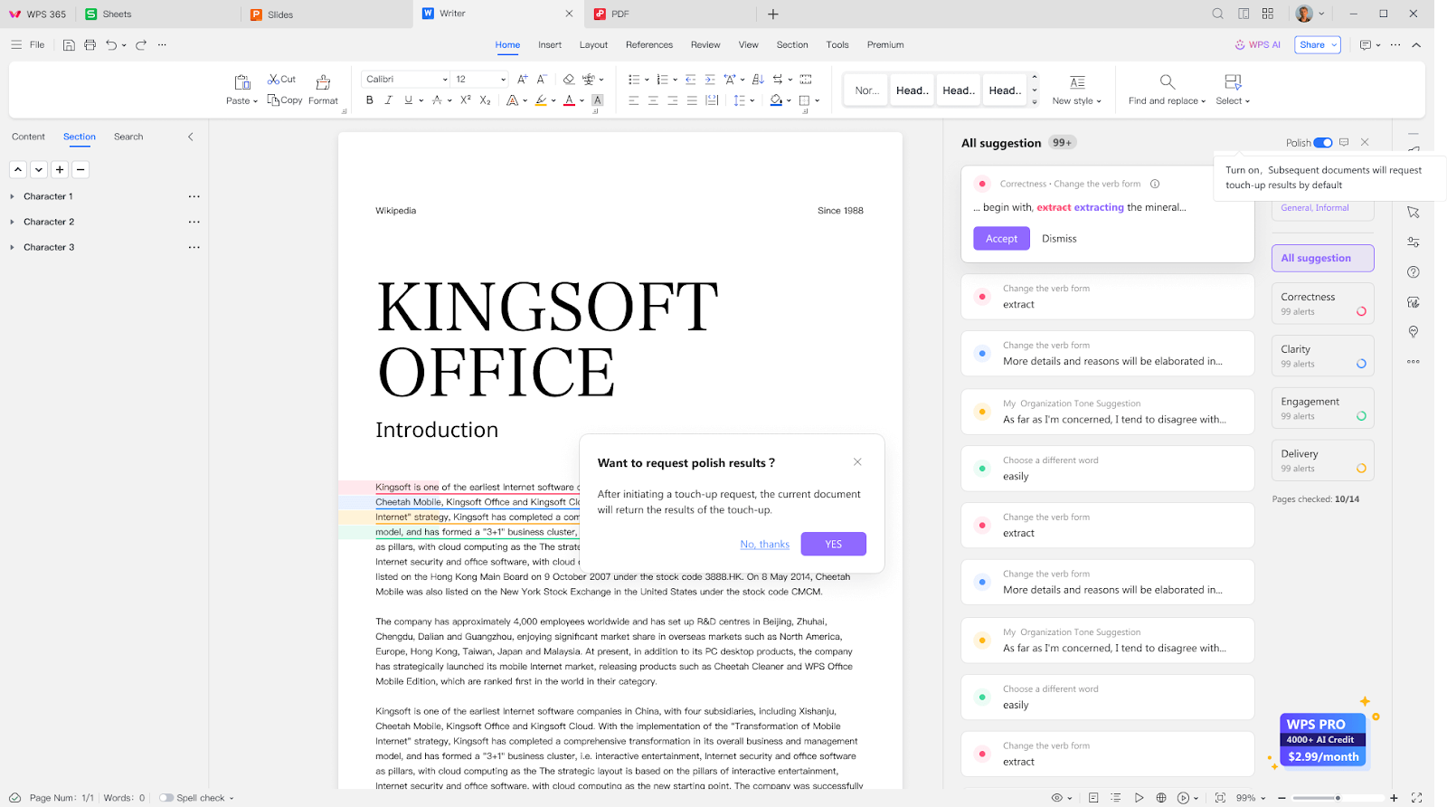Screen dimensions: 1447x807
Task: Close the polish request dialog
Action: click(x=857, y=462)
